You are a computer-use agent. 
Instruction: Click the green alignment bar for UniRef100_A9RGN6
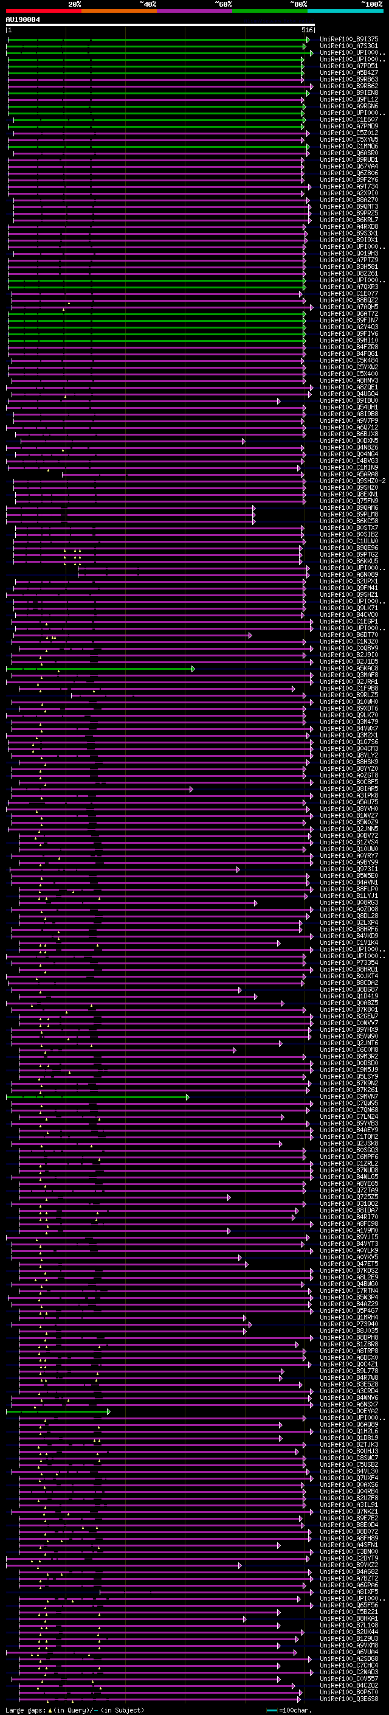click(156, 106)
